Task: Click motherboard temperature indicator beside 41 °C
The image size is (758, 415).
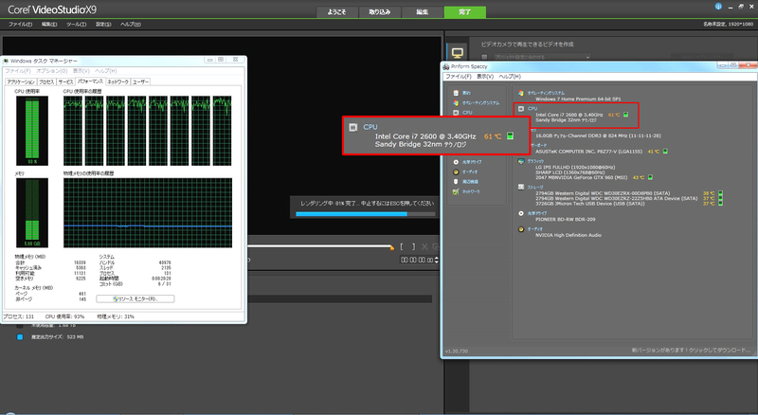Action: pyautogui.click(x=665, y=152)
